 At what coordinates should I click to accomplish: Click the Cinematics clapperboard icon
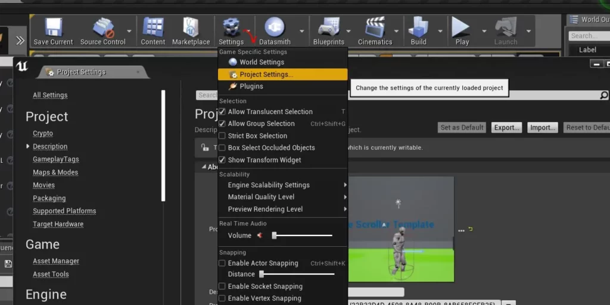(x=375, y=28)
